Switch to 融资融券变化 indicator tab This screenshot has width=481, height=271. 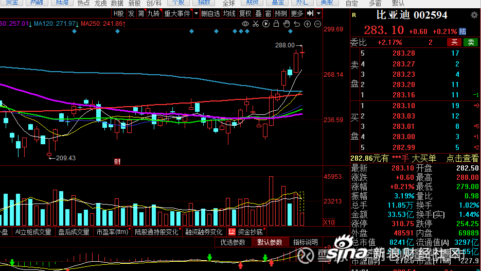pyautogui.click(x=204, y=232)
